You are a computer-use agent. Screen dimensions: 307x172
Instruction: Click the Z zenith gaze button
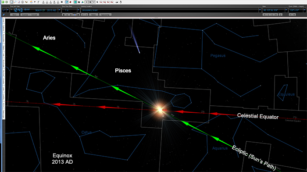[281, 14]
